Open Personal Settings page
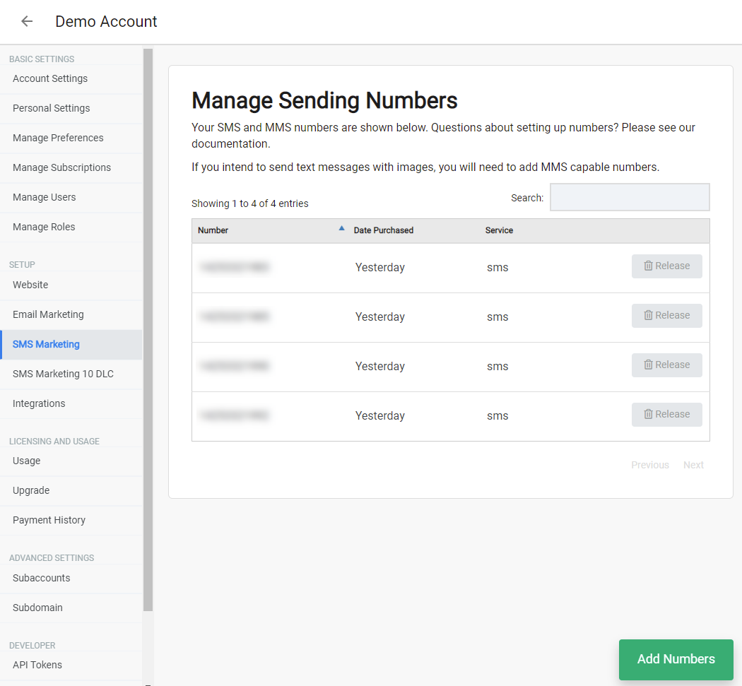Viewport: 742px width, 686px height. [x=71, y=108]
